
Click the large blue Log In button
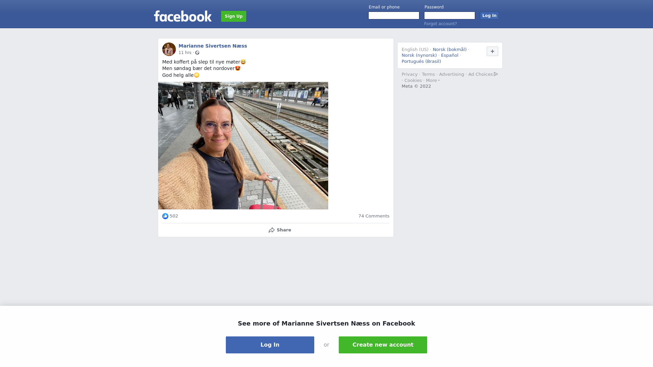[270, 345]
